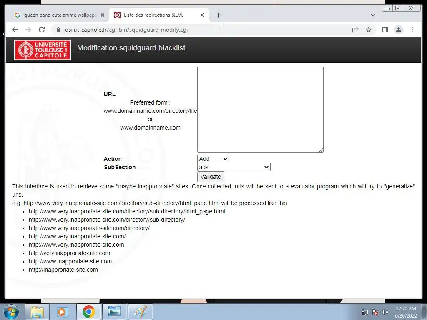Open the picture viewer taskbar item
This screenshot has height=320, width=427.
tap(115, 312)
